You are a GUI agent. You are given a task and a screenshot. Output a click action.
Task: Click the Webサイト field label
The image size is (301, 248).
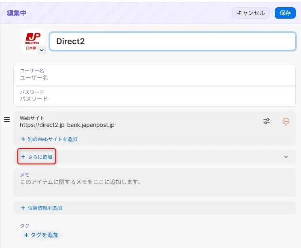(32, 118)
